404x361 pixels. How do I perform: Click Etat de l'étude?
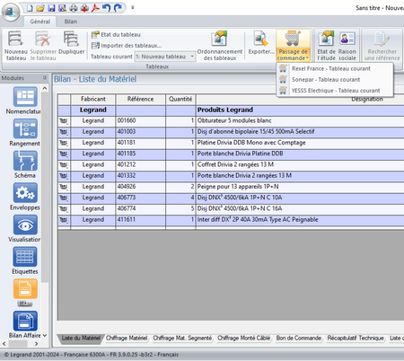point(326,46)
